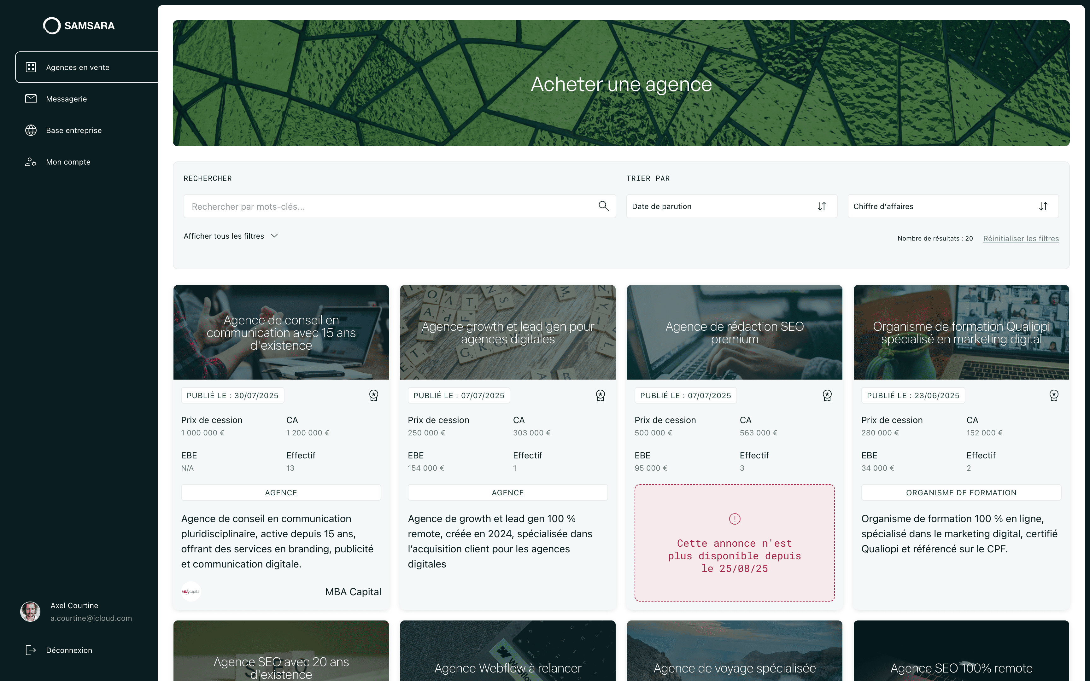Click the MBA Capital logo badge
The width and height of the screenshot is (1090, 681).
pyautogui.click(x=191, y=591)
